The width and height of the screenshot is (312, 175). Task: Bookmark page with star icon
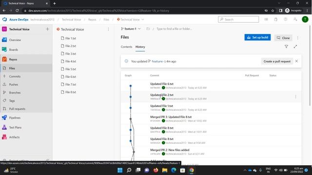pyautogui.click(x=273, y=11)
